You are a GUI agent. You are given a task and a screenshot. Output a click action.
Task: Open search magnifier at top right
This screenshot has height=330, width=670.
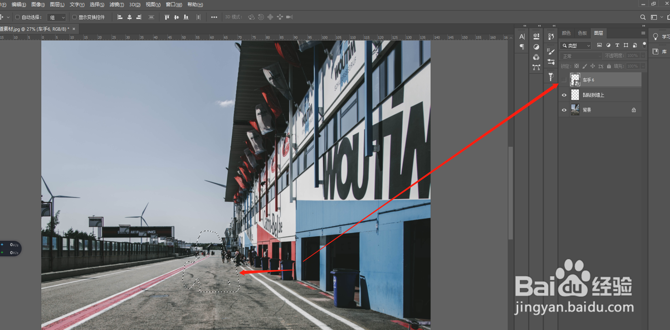[x=643, y=17]
